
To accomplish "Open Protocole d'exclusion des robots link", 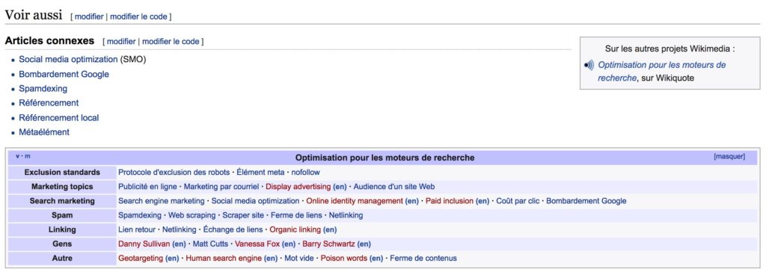I will coord(174,173).
